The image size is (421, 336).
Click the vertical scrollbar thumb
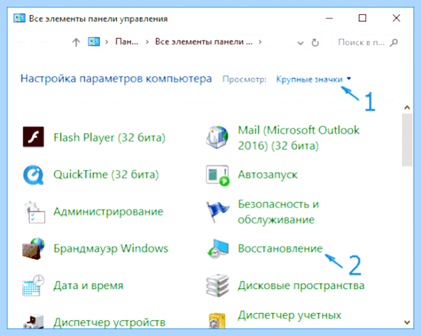click(407, 140)
